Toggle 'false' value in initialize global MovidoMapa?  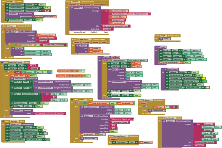[86, 76]
